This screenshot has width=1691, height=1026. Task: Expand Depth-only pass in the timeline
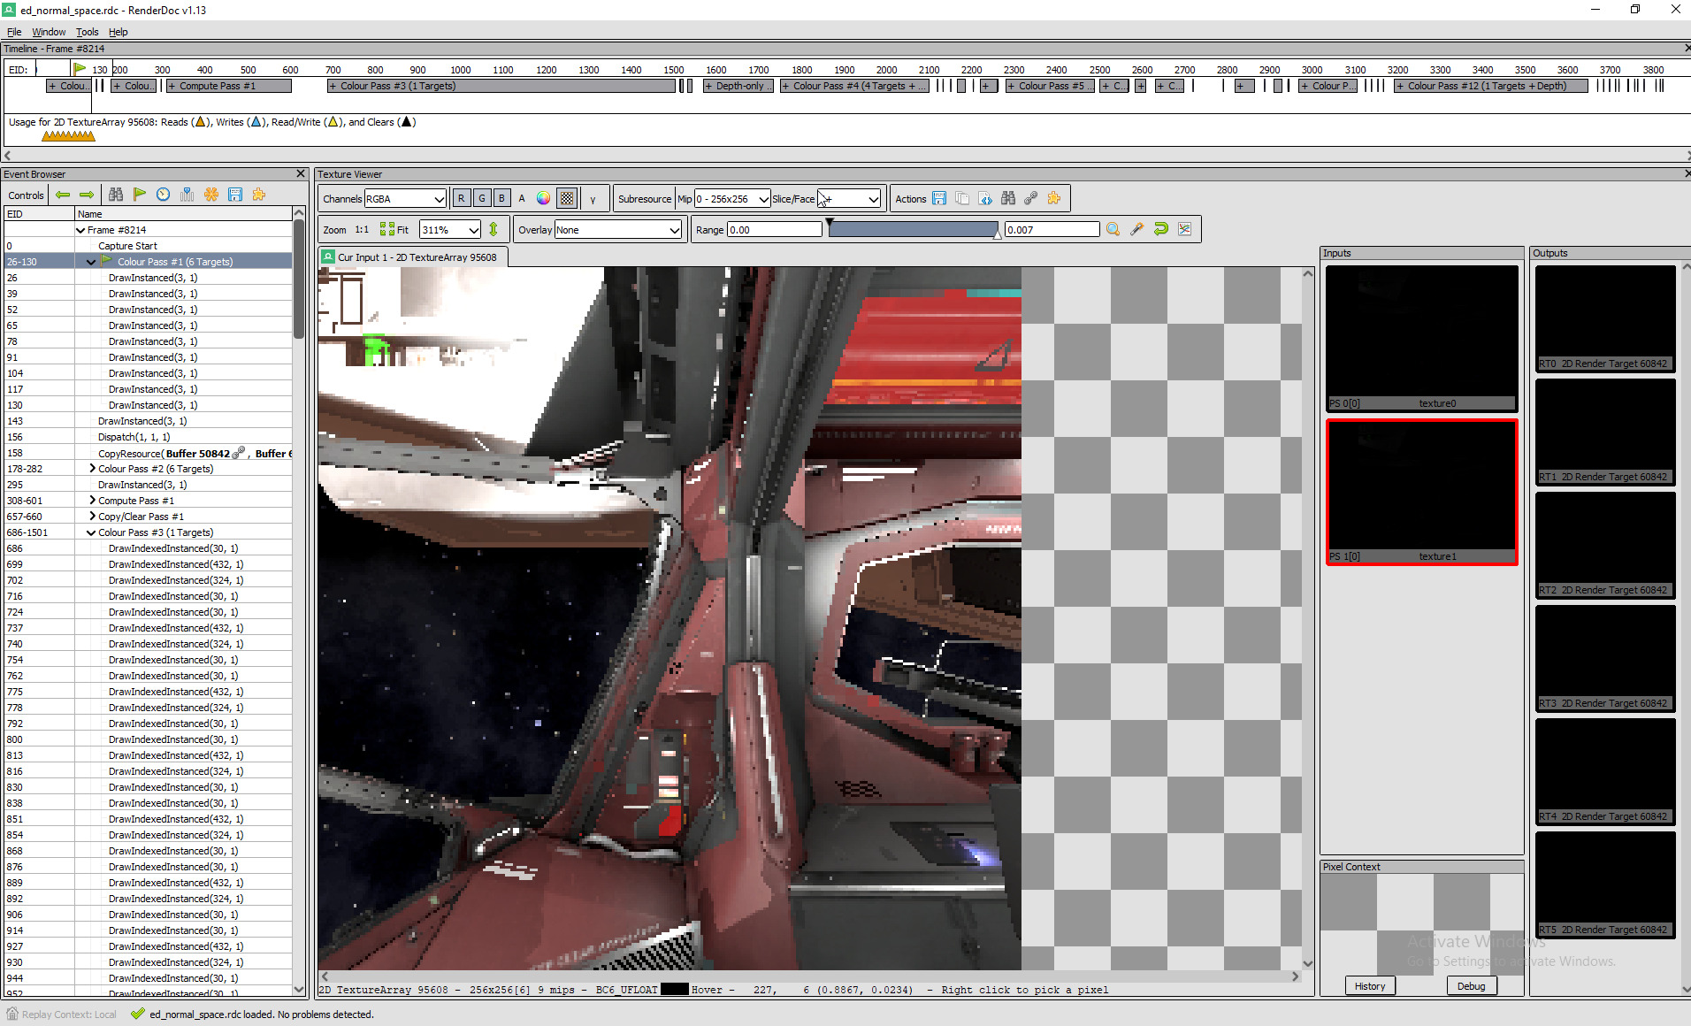(708, 86)
